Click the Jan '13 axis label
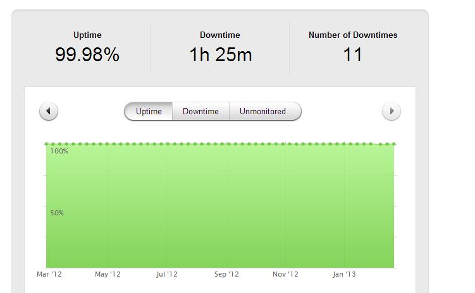The width and height of the screenshot is (475, 293). 344,274
